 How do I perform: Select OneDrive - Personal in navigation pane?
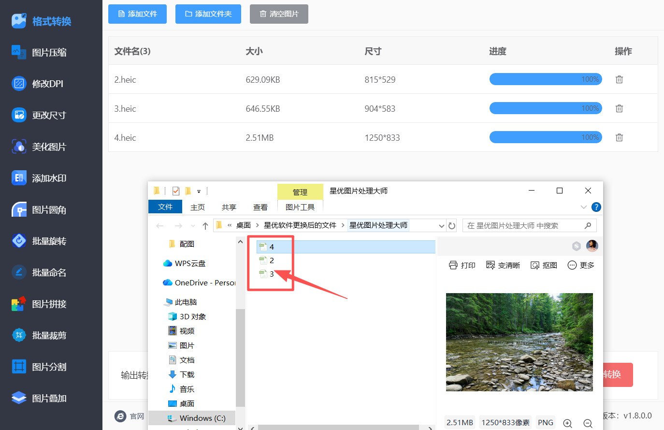[x=199, y=282]
